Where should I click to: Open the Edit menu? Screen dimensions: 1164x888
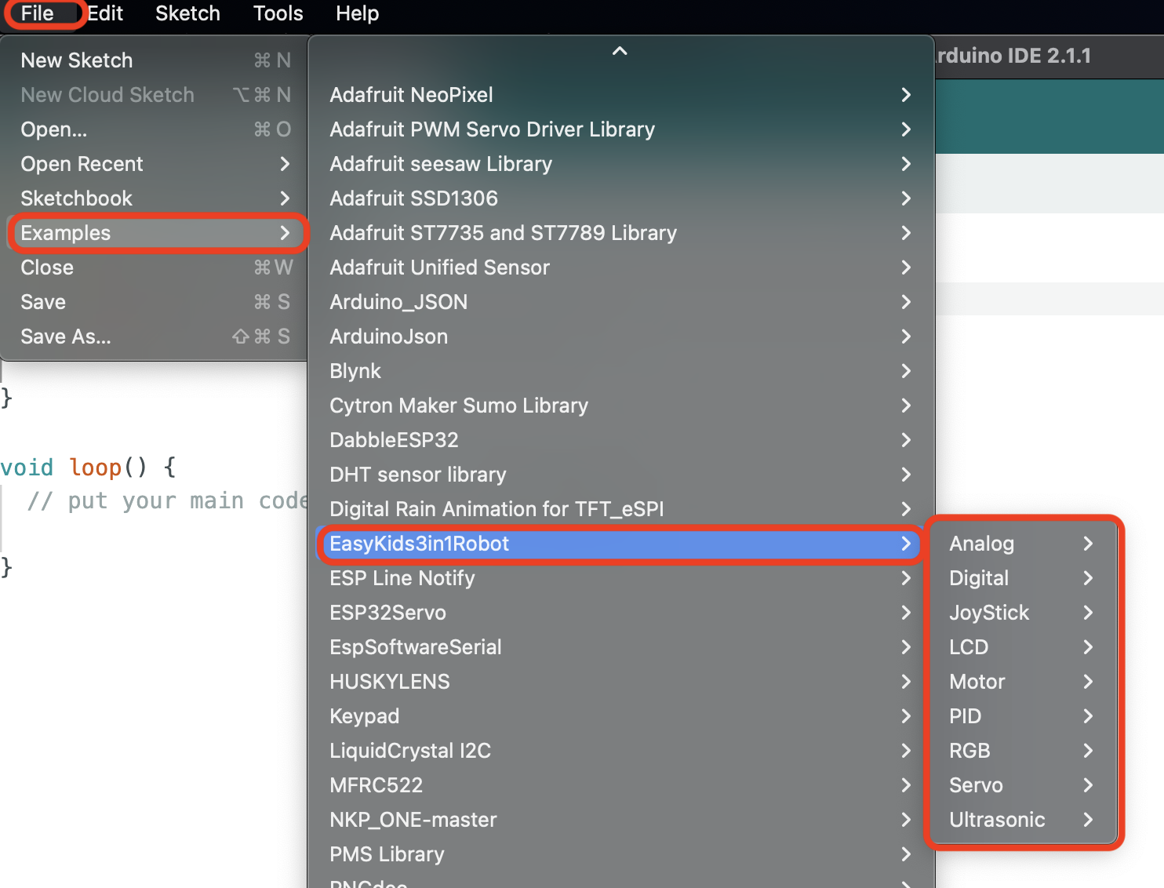(x=104, y=13)
